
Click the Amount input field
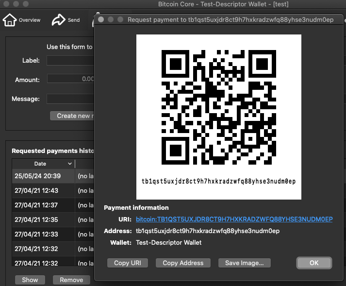[x=71, y=79]
